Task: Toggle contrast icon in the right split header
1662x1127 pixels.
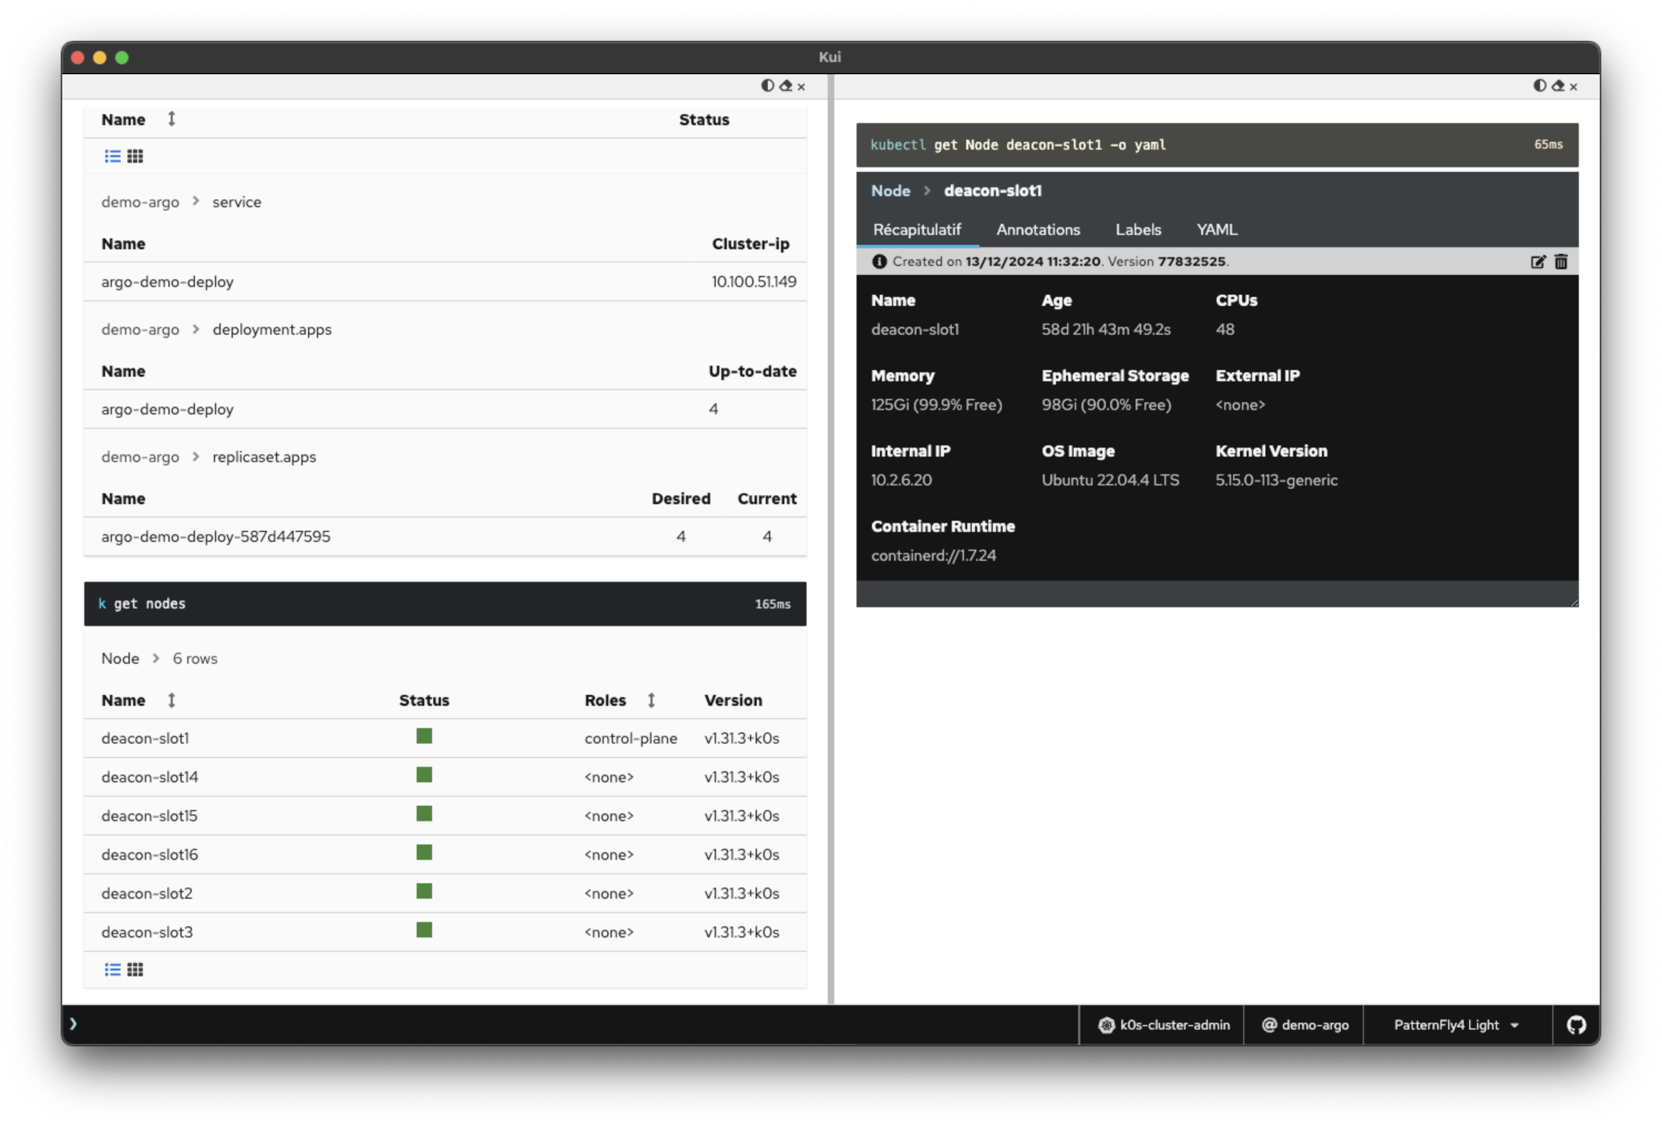Action: click(x=1540, y=86)
